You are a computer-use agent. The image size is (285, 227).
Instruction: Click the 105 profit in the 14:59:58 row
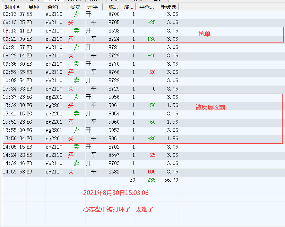click(x=152, y=172)
